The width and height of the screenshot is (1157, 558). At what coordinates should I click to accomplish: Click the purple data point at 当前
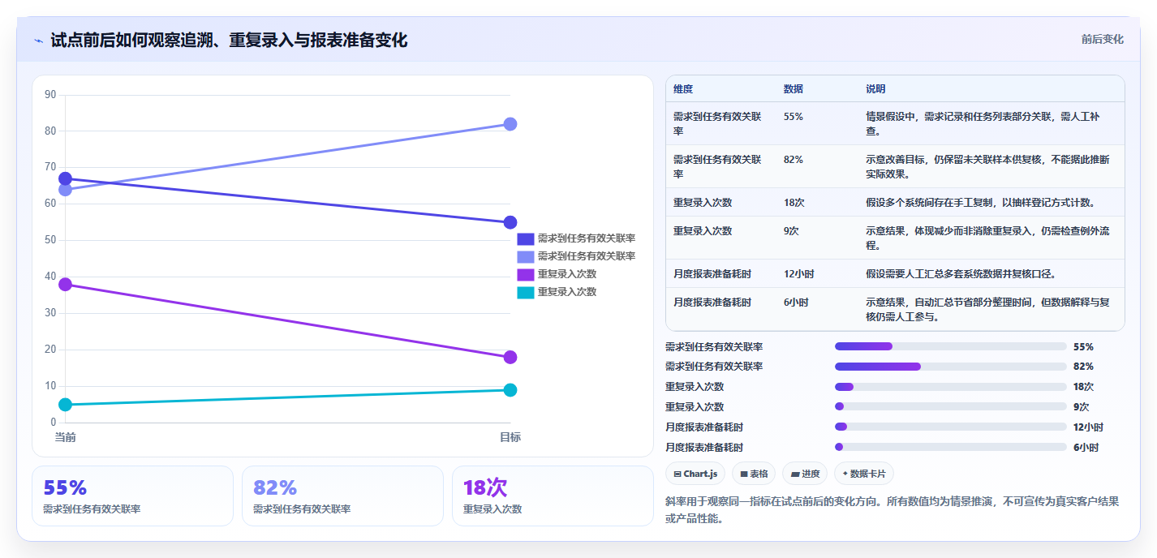pyautogui.click(x=66, y=284)
